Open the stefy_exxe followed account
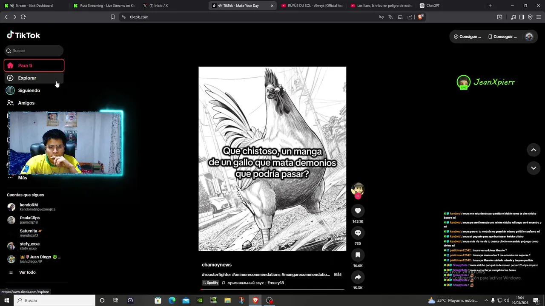Image resolution: width=545 pixels, height=306 pixels. tap(34, 246)
